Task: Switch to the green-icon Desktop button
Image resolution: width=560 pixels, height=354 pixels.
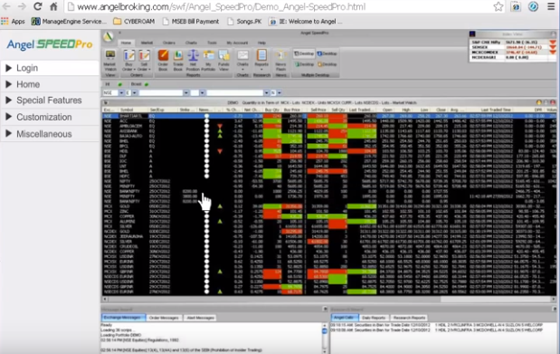Action: (304, 64)
